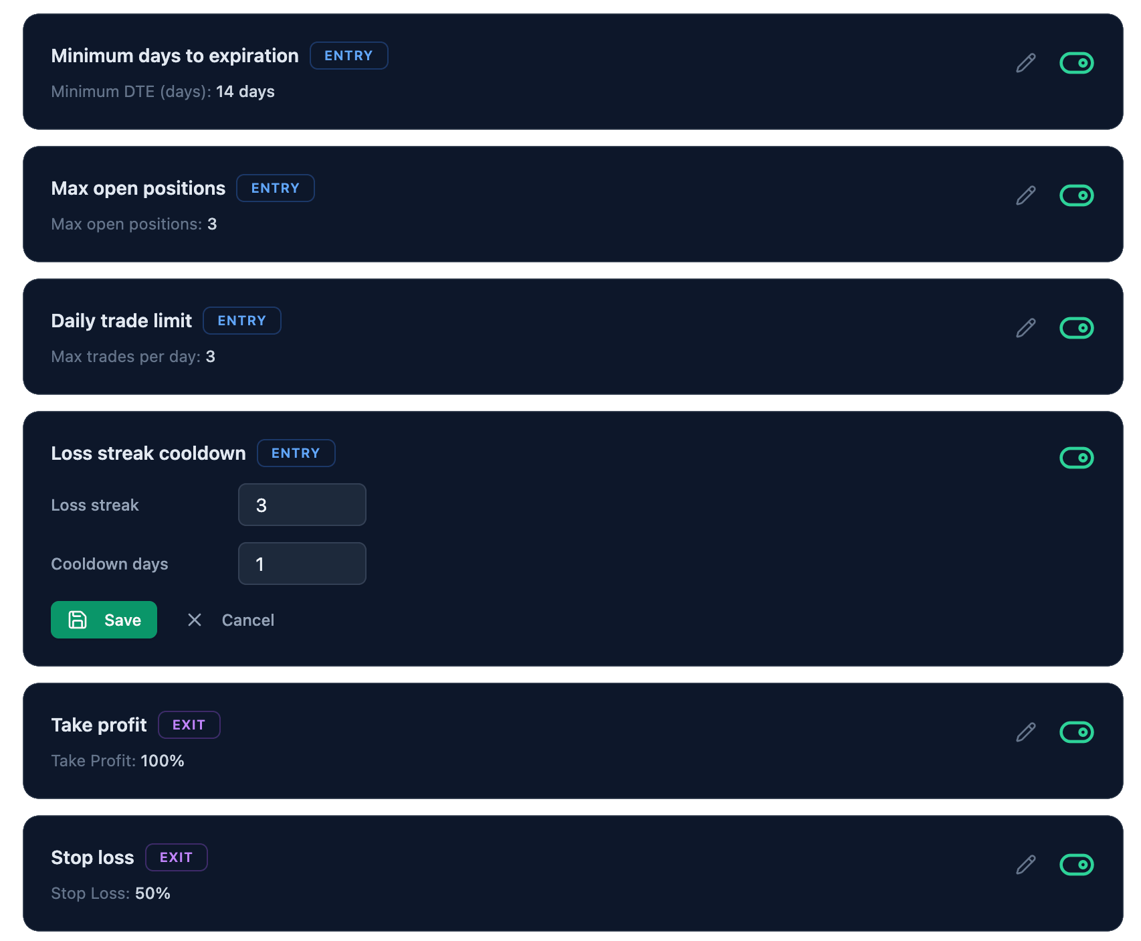The image size is (1141, 941).
Task: Turn off the Stop loss rule
Action: [x=1077, y=865]
